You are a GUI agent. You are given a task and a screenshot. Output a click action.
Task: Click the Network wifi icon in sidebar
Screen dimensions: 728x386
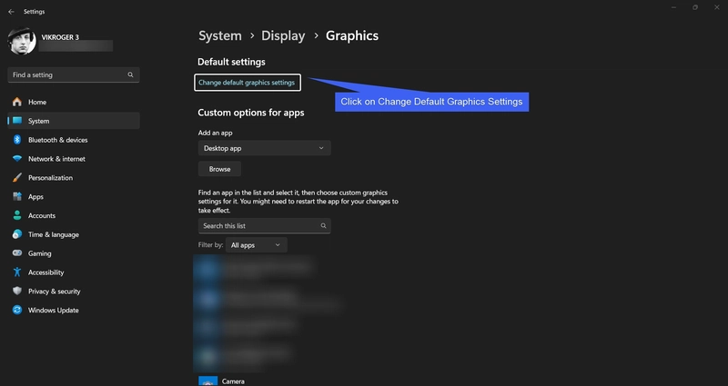[17, 158]
